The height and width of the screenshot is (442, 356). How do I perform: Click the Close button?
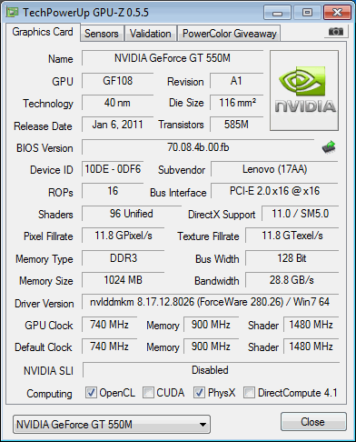pyautogui.click(x=313, y=422)
